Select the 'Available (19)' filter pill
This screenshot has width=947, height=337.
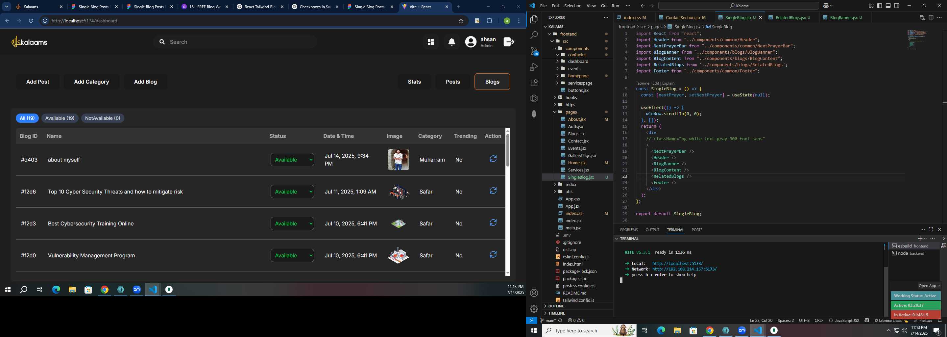60,118
